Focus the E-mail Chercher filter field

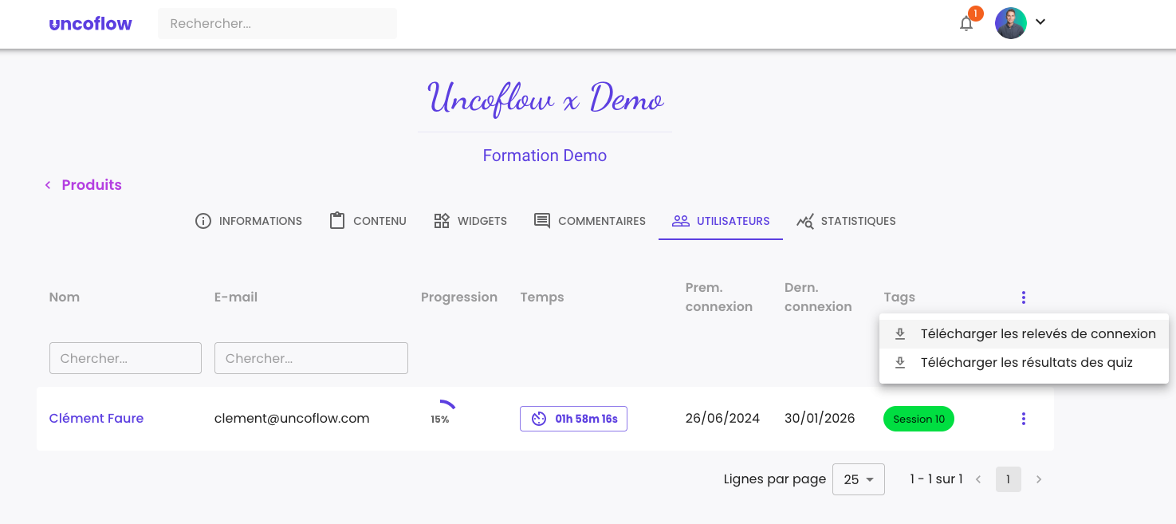pyautogui.click(x=311, y=358)
